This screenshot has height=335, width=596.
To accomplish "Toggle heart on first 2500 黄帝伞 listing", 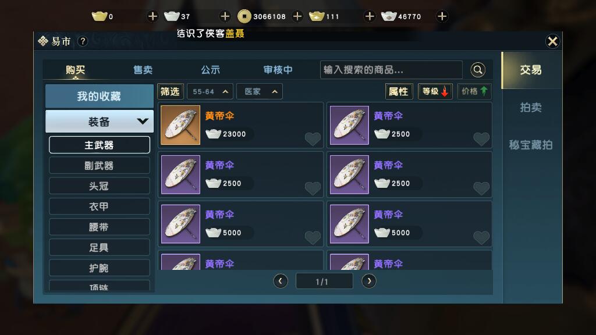I will tap(481, 139).
